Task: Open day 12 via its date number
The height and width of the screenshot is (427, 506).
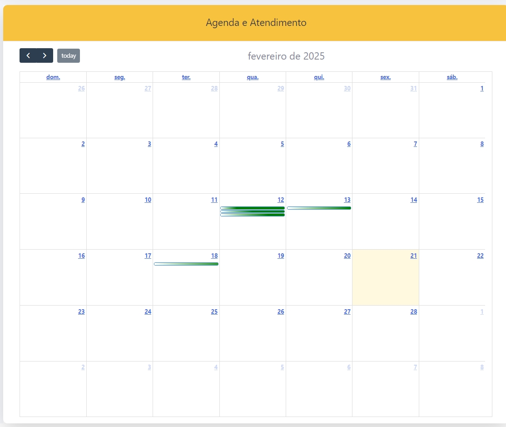Action: point(281,200)
